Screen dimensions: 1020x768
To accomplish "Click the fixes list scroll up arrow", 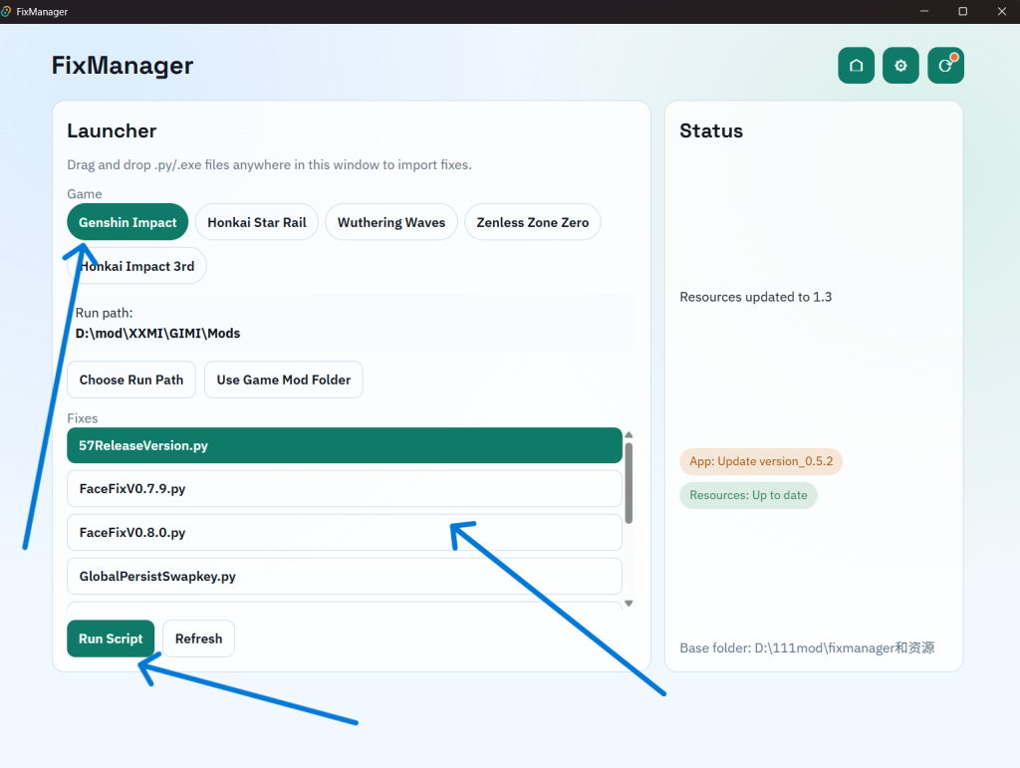I will (629, 435).
